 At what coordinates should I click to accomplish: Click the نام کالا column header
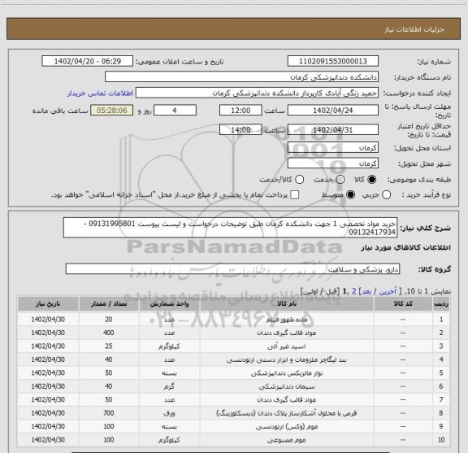tap(287, 304)
